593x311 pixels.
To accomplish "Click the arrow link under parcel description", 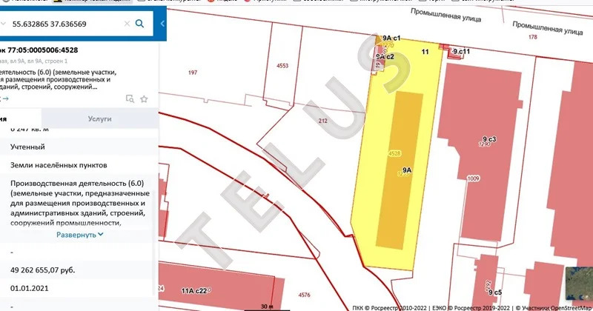I will tap(4, 98).
